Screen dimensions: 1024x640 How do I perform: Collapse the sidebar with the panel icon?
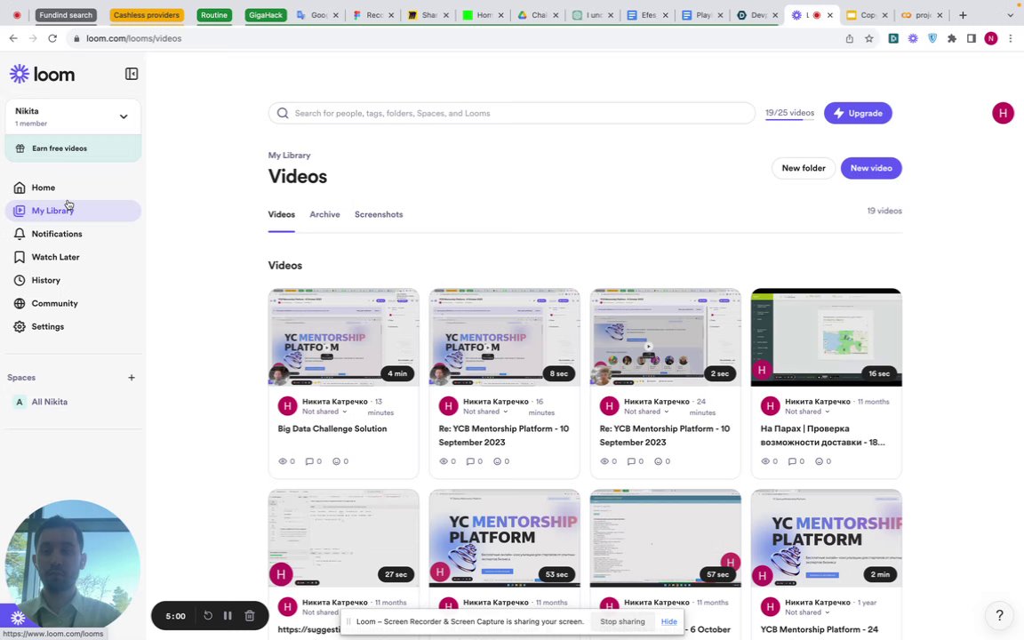click(x=132, y=74)
